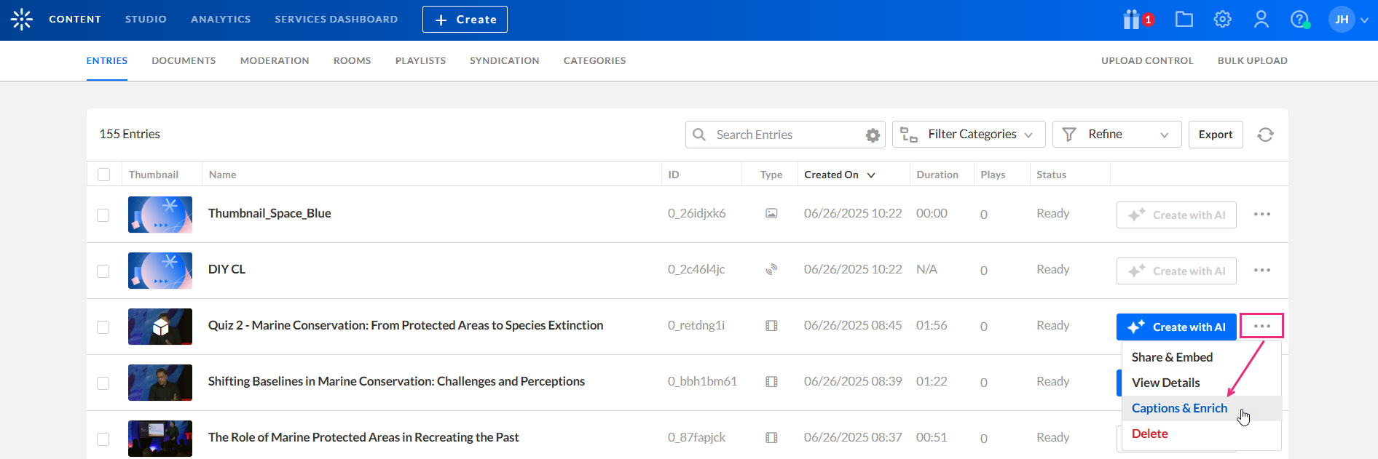
Task: Click the refresh entries list icon
Action: 1265,135
